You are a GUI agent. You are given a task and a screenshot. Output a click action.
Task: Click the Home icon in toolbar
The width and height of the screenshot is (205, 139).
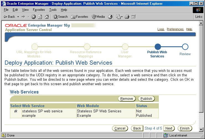[x=47, y=17]
